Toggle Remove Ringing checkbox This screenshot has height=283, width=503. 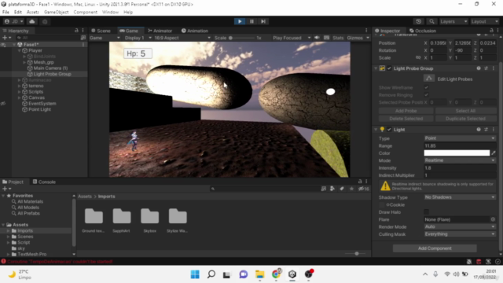click(426, 95)
